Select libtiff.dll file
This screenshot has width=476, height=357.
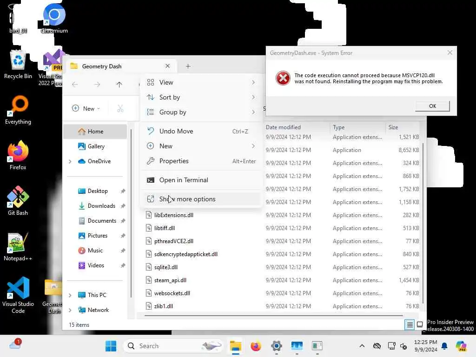click(x=164, y=228)
